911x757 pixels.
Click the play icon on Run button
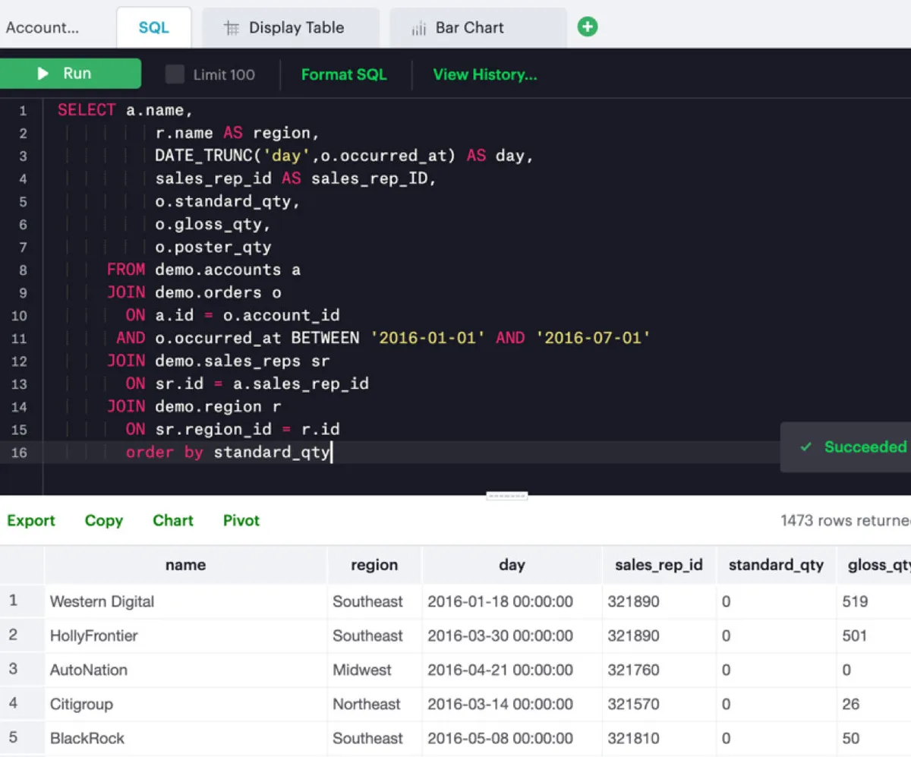tap(43, 74)
